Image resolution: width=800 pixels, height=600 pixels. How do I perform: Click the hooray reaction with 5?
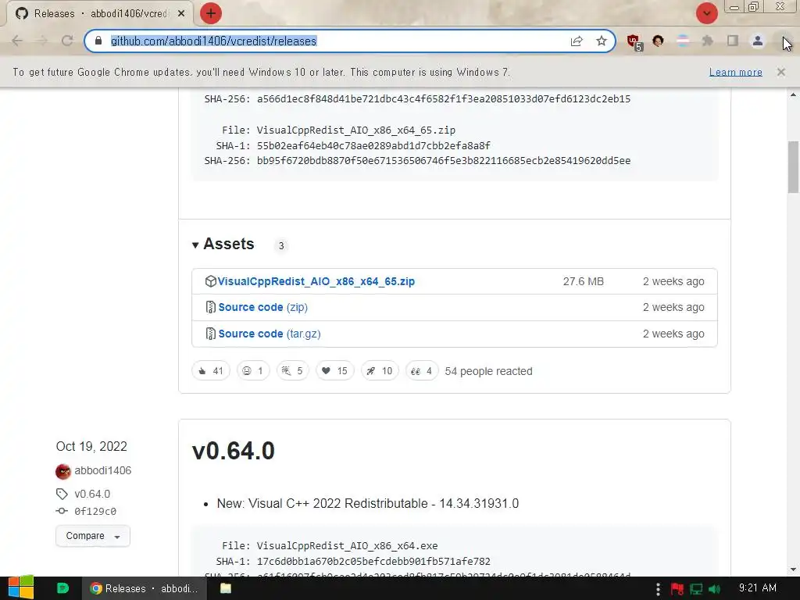[292, 371]
